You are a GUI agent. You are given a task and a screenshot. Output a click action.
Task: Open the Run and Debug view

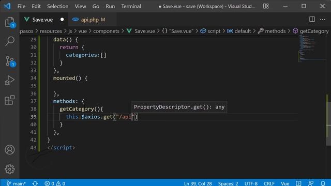(x=10, y=81)
